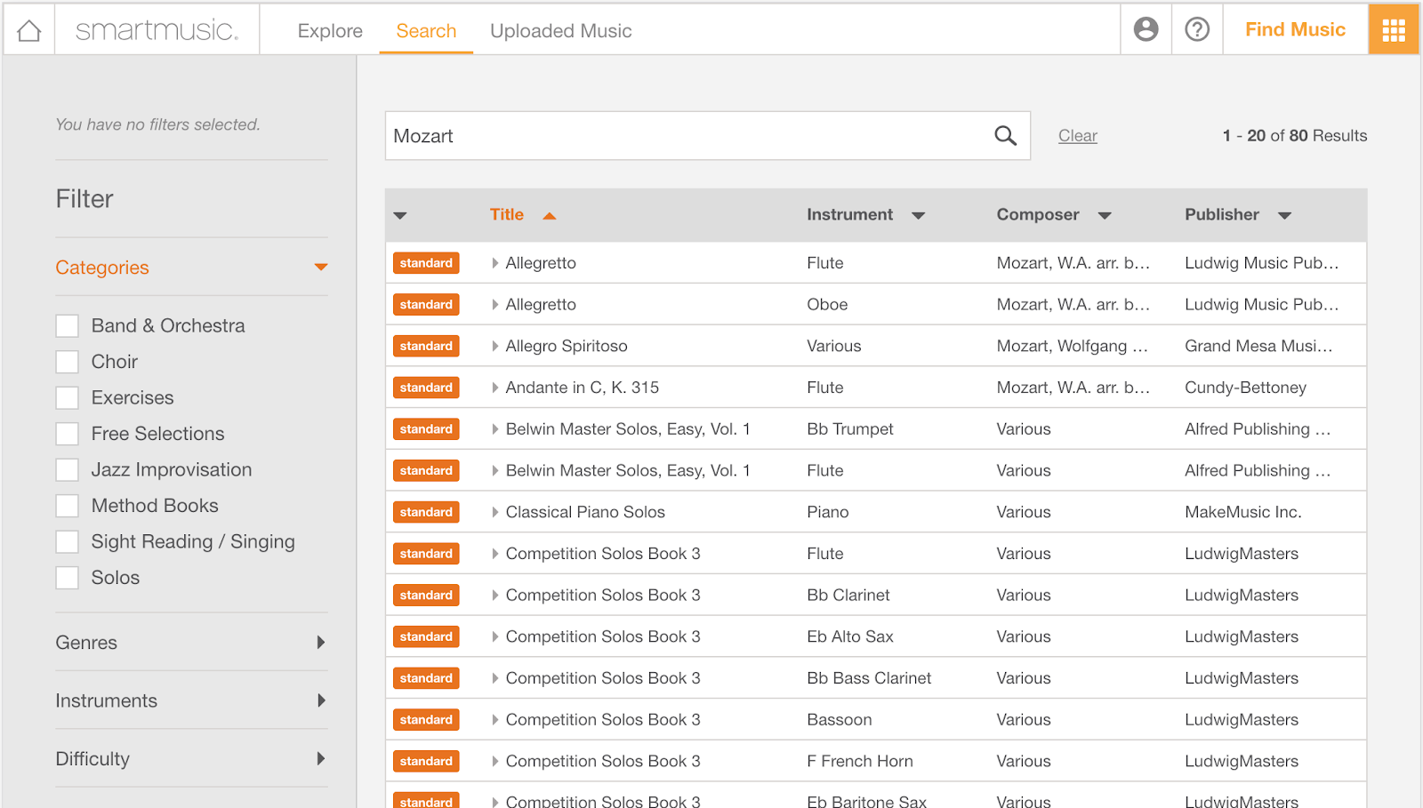Click the Clear search link
Viewport: 1423px width, 808px height.
1077,136
